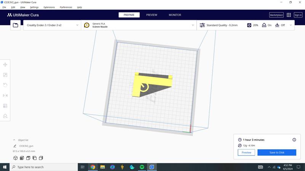Viewport: 305px width, 171px height.
Task: Switch to the MONITOR stage
Action: pyautogui.click(x=175, y=15)
